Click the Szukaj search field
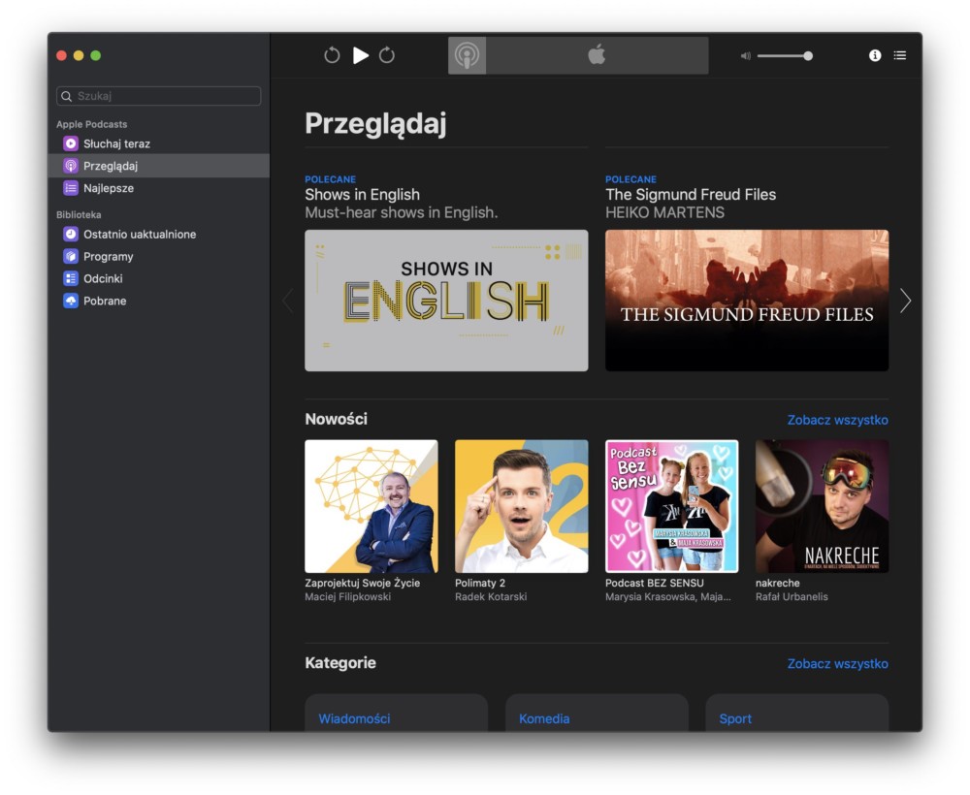The image size is (970, 795). (158, 96)
